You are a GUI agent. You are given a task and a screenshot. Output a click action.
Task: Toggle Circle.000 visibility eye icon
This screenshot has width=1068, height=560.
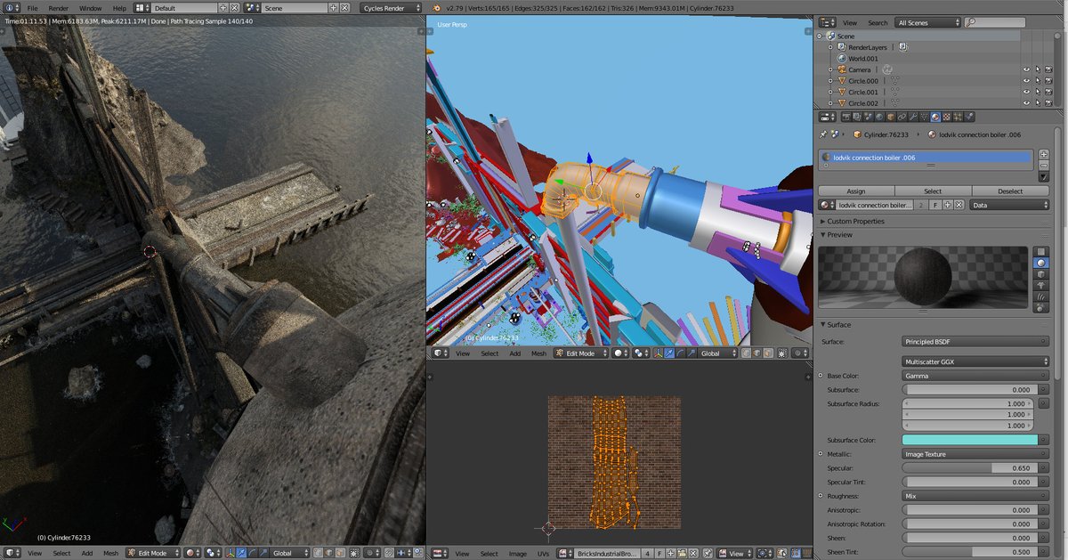[1026, 81]
